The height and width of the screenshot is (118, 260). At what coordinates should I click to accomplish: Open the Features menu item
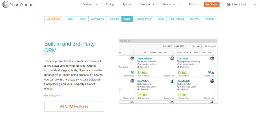(x=88, y=4)
